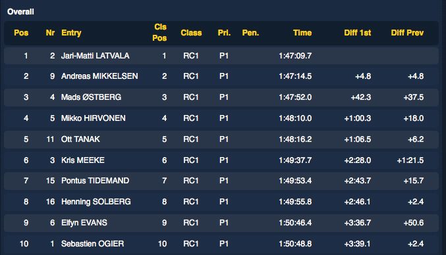The width and height of the screenshot is (446, 255).
Task: Sort by the Class column header
Action: click(191, 33)
